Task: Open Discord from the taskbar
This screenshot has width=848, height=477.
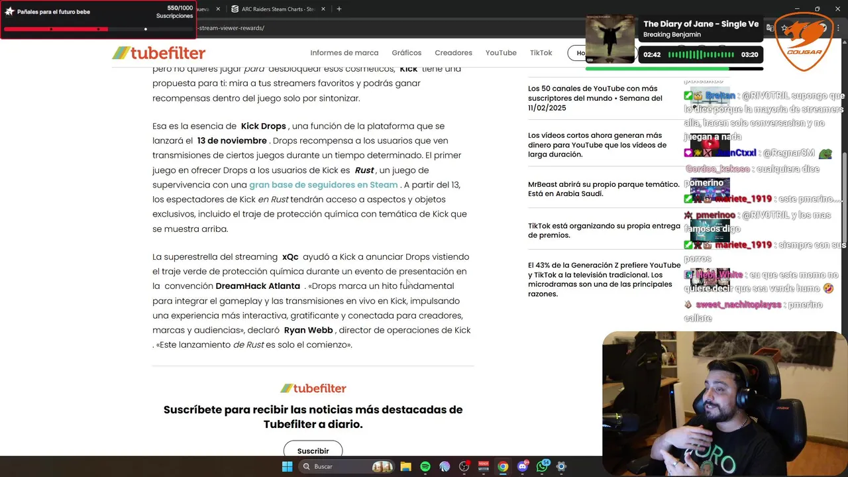Action: 522,466
